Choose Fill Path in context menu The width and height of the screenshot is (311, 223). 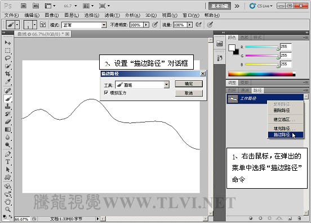click(x=286, y=129)
